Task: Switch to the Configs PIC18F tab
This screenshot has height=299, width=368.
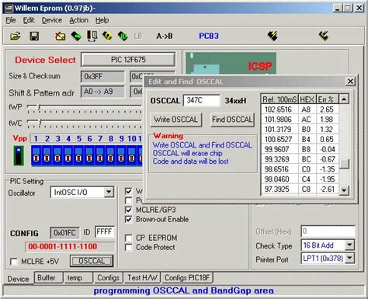Action: pyautogui.click(x=187, y=278)
